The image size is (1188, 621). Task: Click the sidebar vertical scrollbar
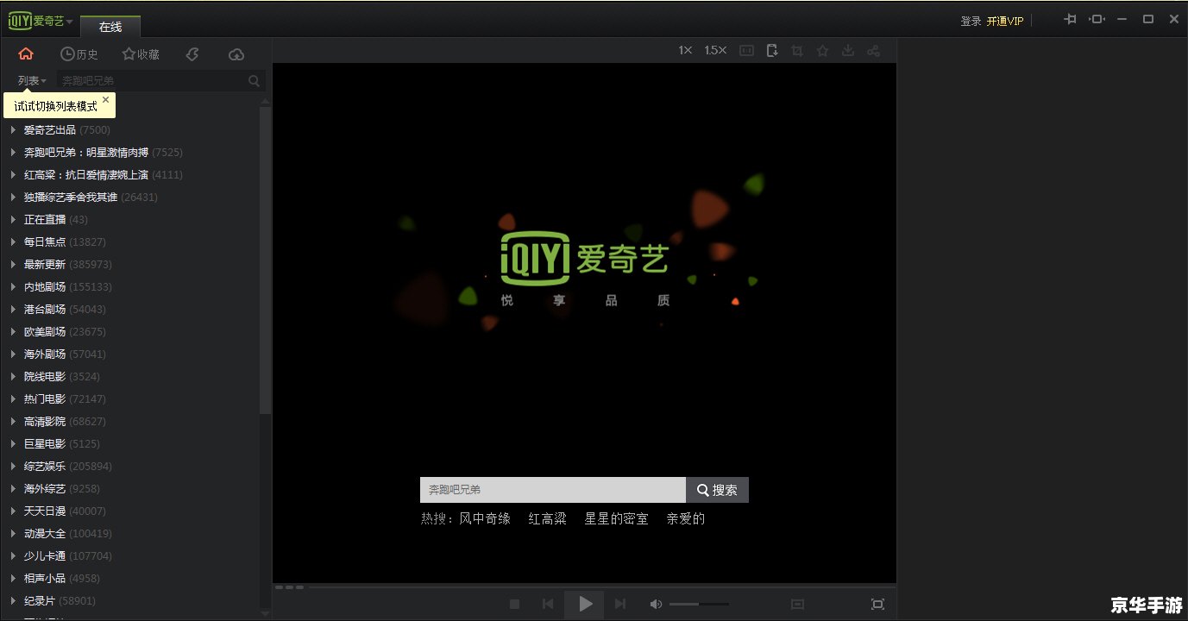[265, 259]
